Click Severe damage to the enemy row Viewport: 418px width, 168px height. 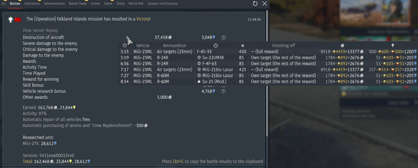50,43
